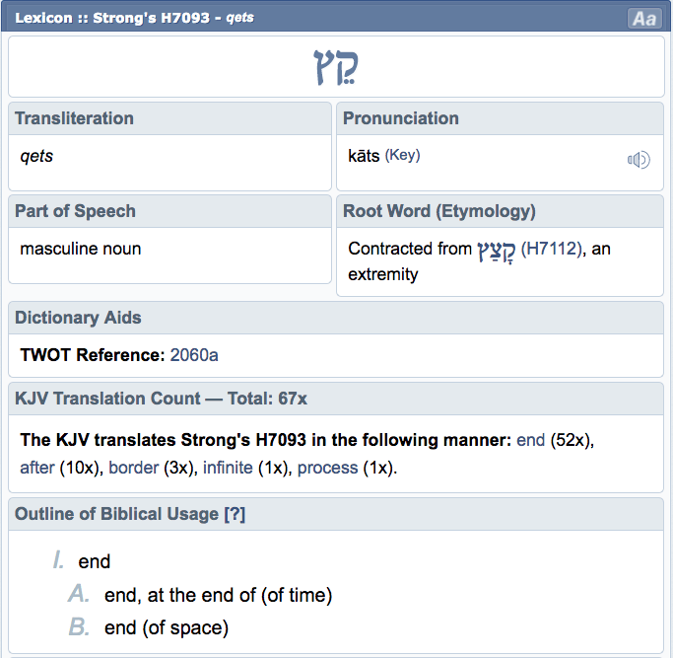This screenshot has width=673, height=658.
Task: Click the qets transliteration text
Action: [36, 156]
